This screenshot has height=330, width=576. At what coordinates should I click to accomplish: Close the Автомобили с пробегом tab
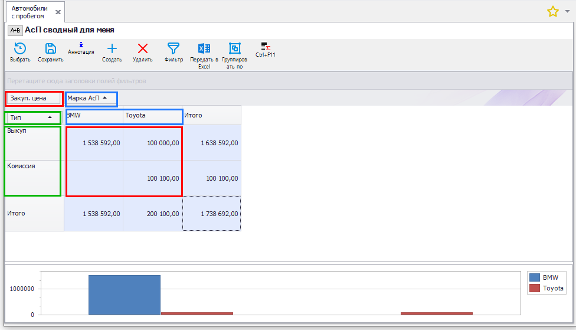(57, 12)
